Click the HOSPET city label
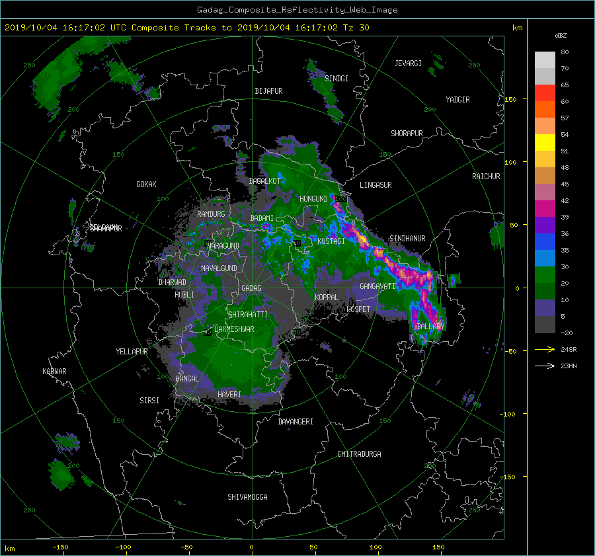This screenshot has width=595, height=556. click(x=358, y=309)
